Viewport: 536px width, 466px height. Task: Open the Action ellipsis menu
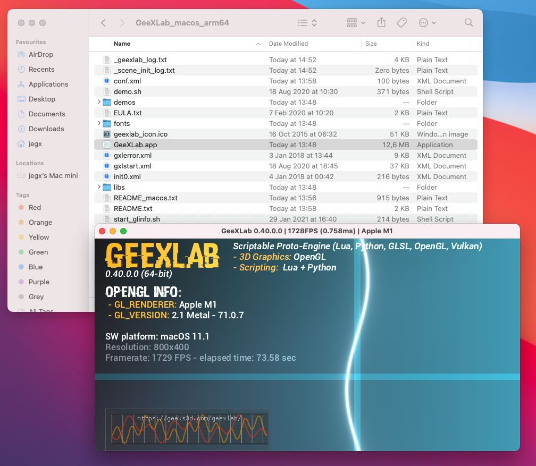click(428, 23)
